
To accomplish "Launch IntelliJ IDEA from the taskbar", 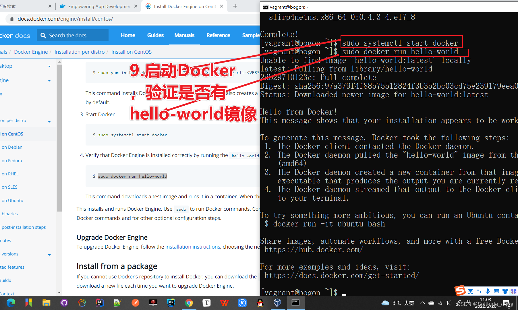I will [x=100, y=303].
